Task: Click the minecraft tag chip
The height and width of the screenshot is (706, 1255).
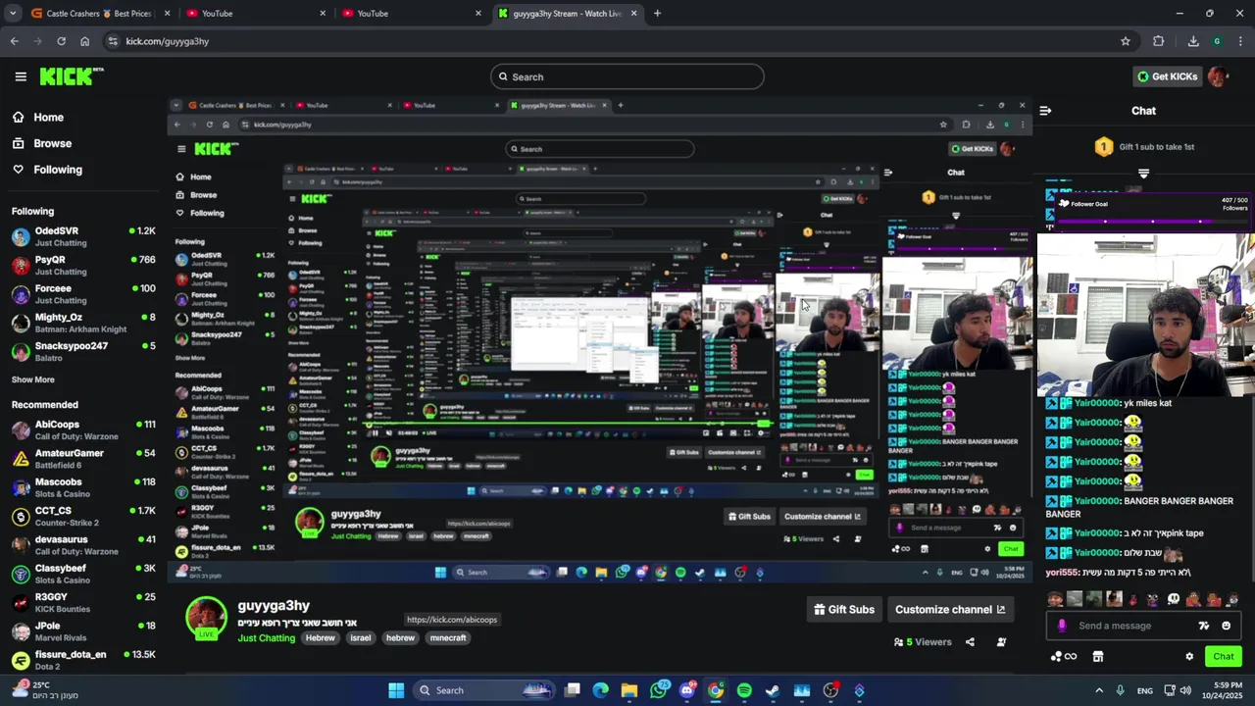Action: click(x=448, y=638)
